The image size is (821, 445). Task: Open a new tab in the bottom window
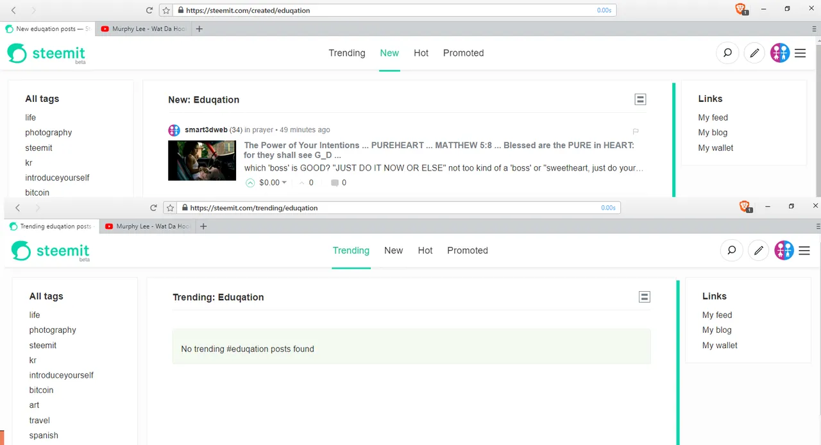pyautogui.click(x=203, y=226)
